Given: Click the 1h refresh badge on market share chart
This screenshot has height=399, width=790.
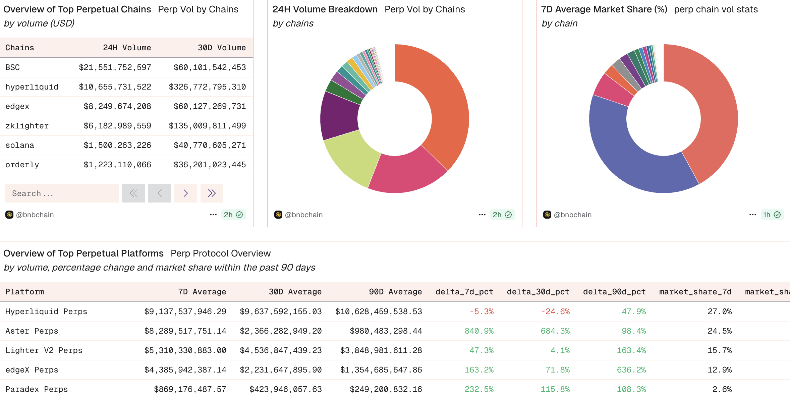Looking at the screenshot, I should point(772,215).
